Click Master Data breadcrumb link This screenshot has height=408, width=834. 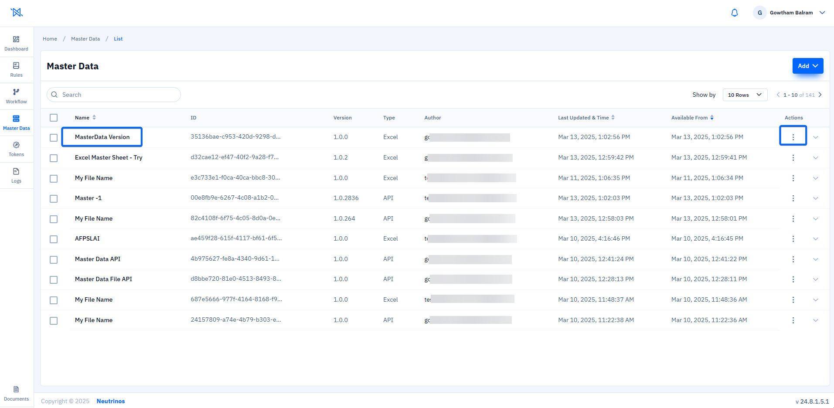pos(85,39)
